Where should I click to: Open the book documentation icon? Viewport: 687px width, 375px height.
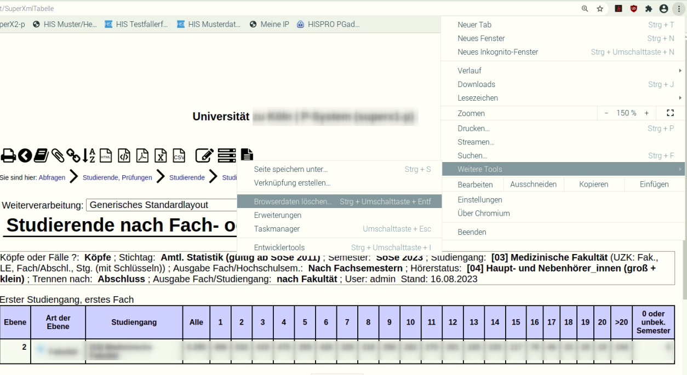tap(41, 156)
